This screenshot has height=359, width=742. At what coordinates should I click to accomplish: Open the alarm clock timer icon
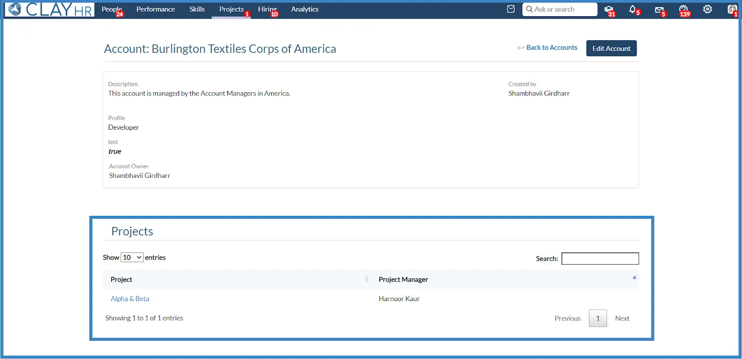pos(511,9)
